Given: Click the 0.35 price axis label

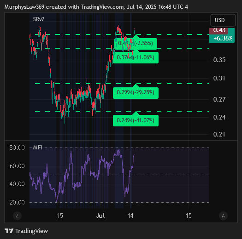Looking at the screenshot, I should point(219,60).
